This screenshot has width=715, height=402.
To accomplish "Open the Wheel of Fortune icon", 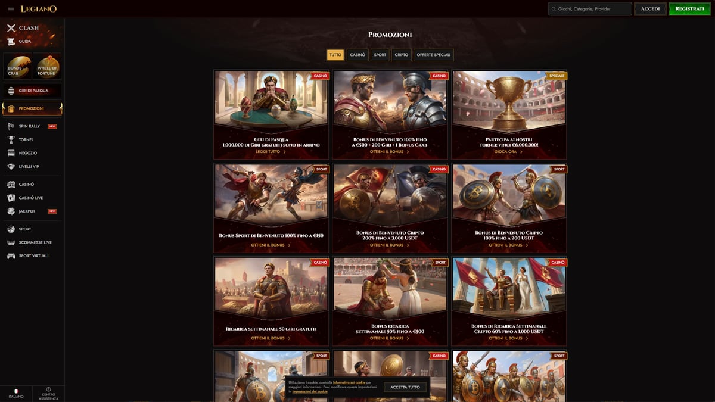I will point(47,66).
